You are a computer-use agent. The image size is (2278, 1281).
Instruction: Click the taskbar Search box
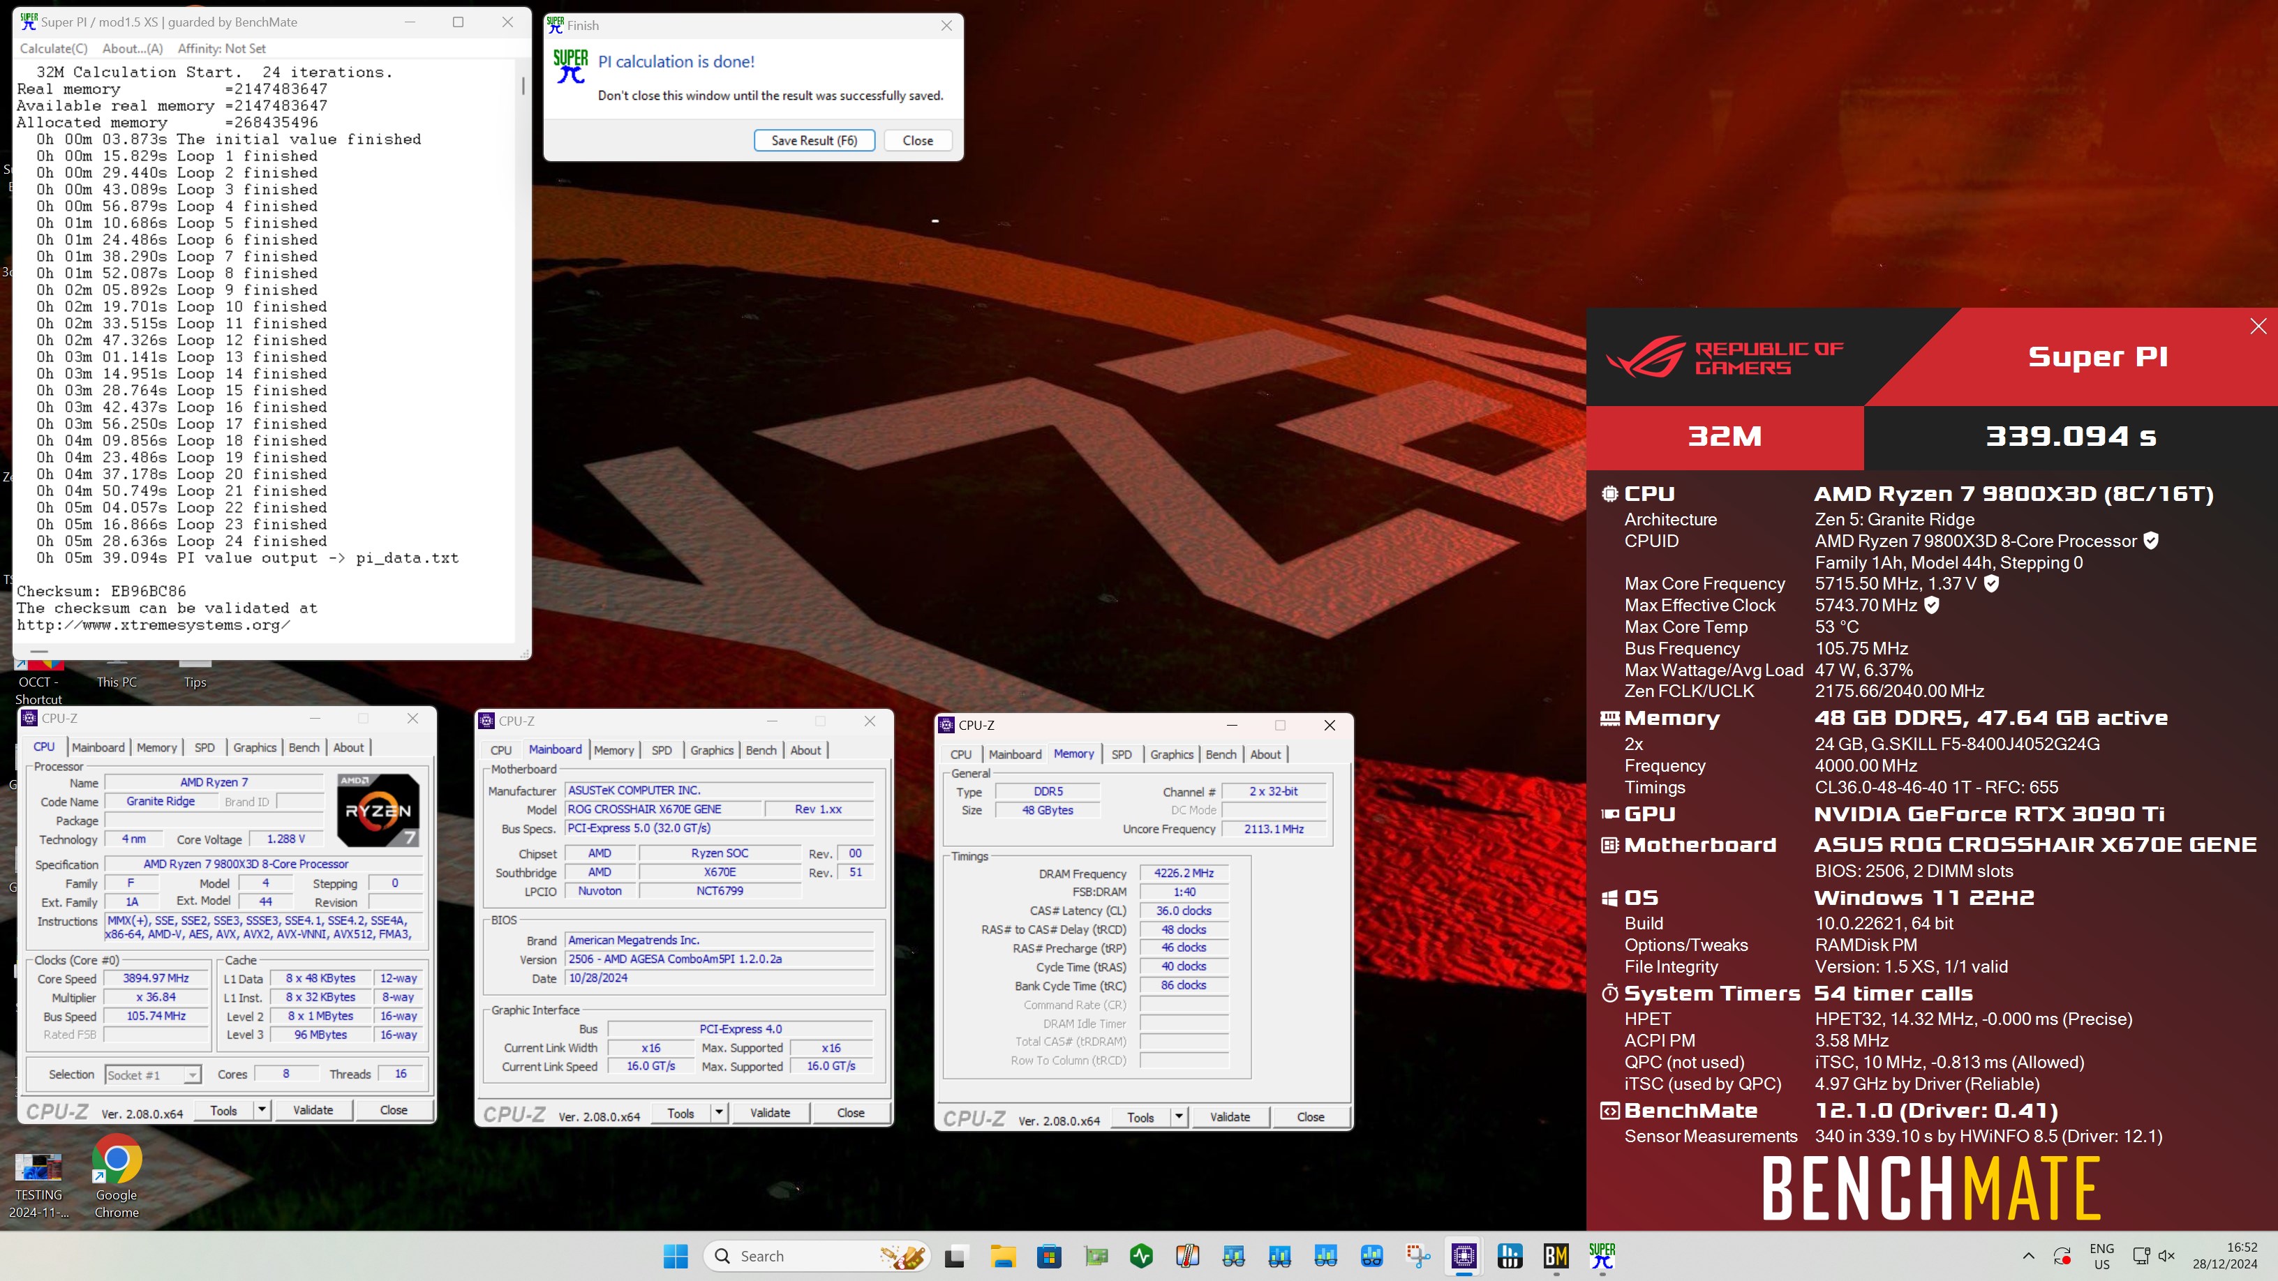pyautogui.click(x=817, y=1255)
